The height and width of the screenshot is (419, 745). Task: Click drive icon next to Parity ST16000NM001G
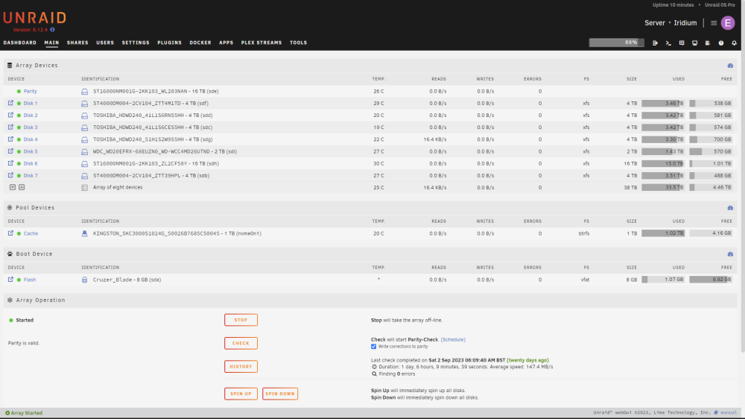(x=85, y=91)
